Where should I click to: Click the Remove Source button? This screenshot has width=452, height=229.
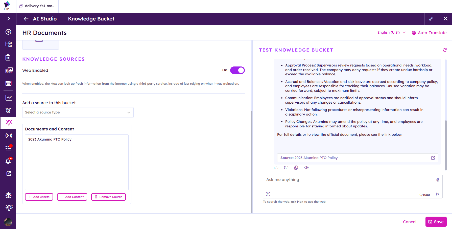(108, 197)
